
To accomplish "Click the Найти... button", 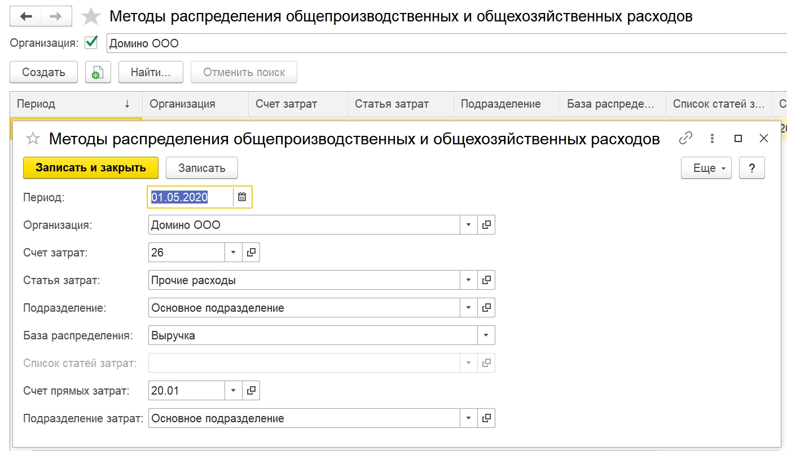I will pyautogui.click(x=151, y=72).
